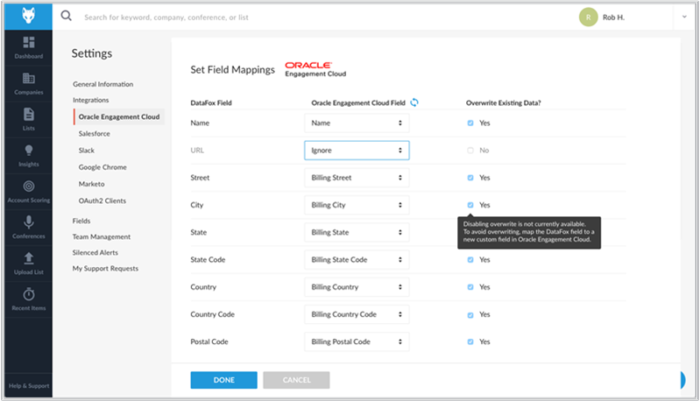Open the Dashboard sidebar icon
700x401 pixels.
[x=28, y=43]
